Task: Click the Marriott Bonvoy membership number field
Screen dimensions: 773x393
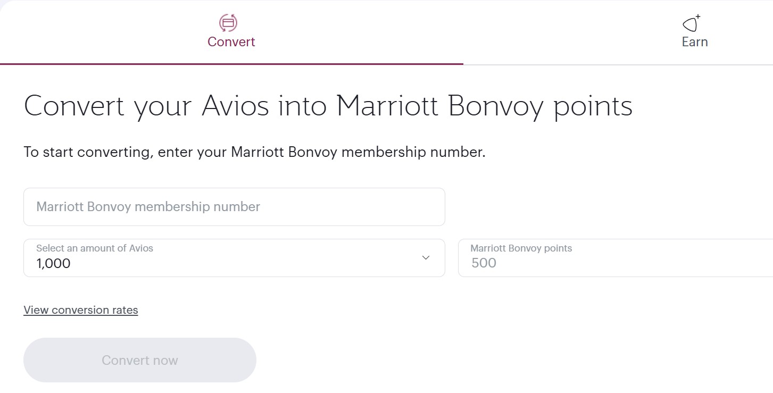Action: click(x=234, y=207)
